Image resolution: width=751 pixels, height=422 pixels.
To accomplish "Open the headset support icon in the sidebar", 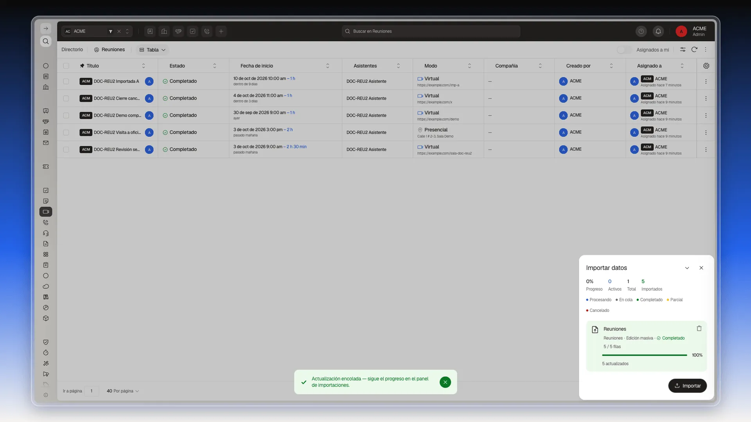I will click(46, 233).
